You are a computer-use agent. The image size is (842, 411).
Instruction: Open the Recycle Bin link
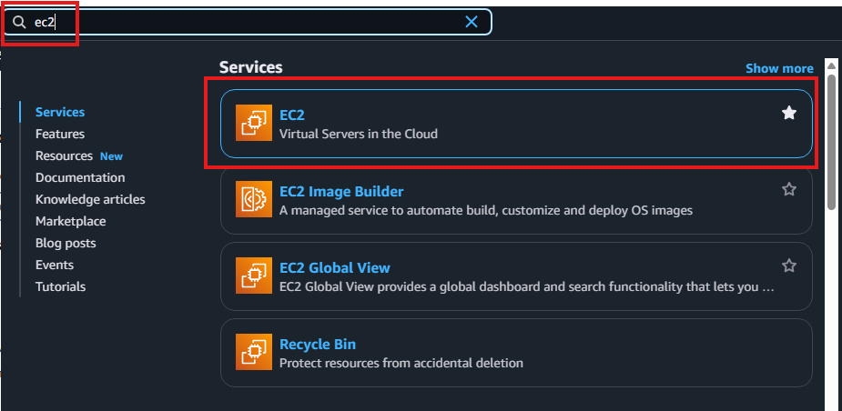click(318, 344)
